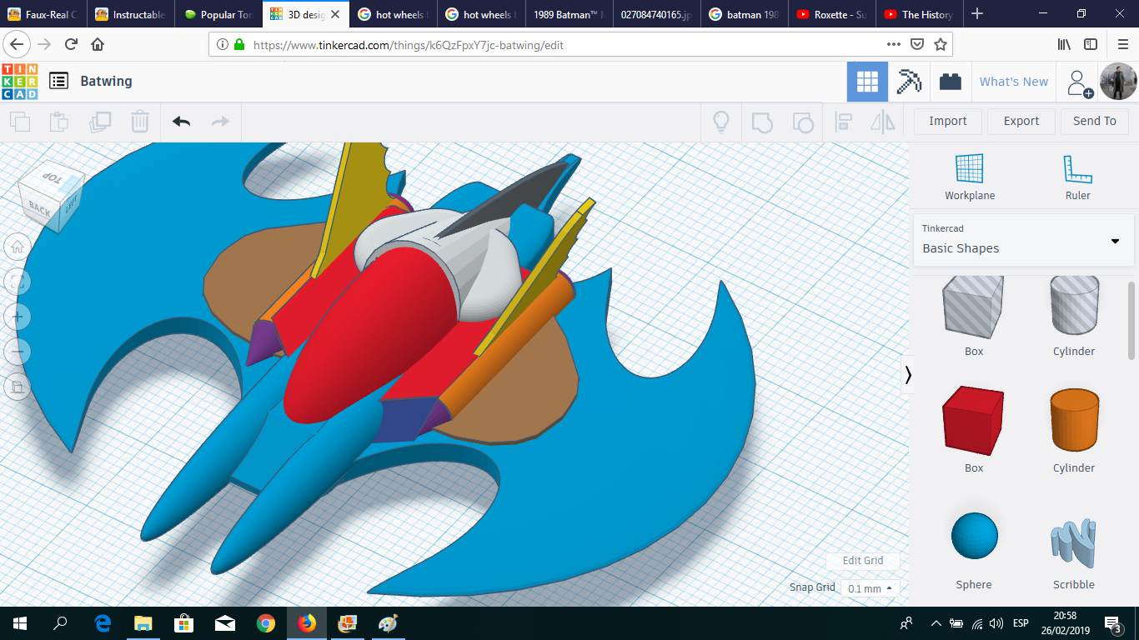This screenshot has width=1139, height=640.
Task: Switch to the Roxette YouTube tab
Action: tap(832, 14)
